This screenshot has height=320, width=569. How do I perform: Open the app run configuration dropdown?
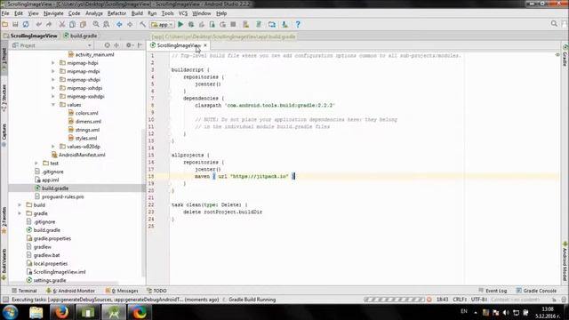click(162, 24)
